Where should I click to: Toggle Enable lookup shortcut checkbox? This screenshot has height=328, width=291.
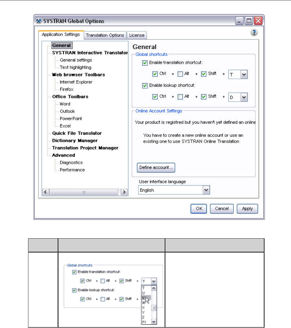[145, 86]
